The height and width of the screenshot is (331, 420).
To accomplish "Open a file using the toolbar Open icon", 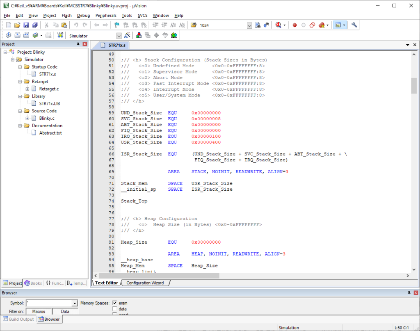I will (17, 25).
